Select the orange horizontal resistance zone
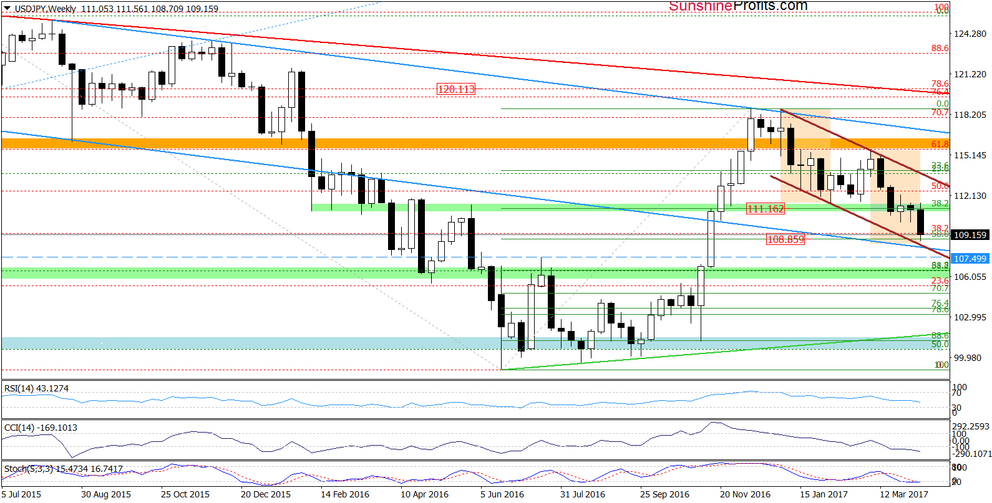Viewport: 992px width, 503px height. (475, 143)
